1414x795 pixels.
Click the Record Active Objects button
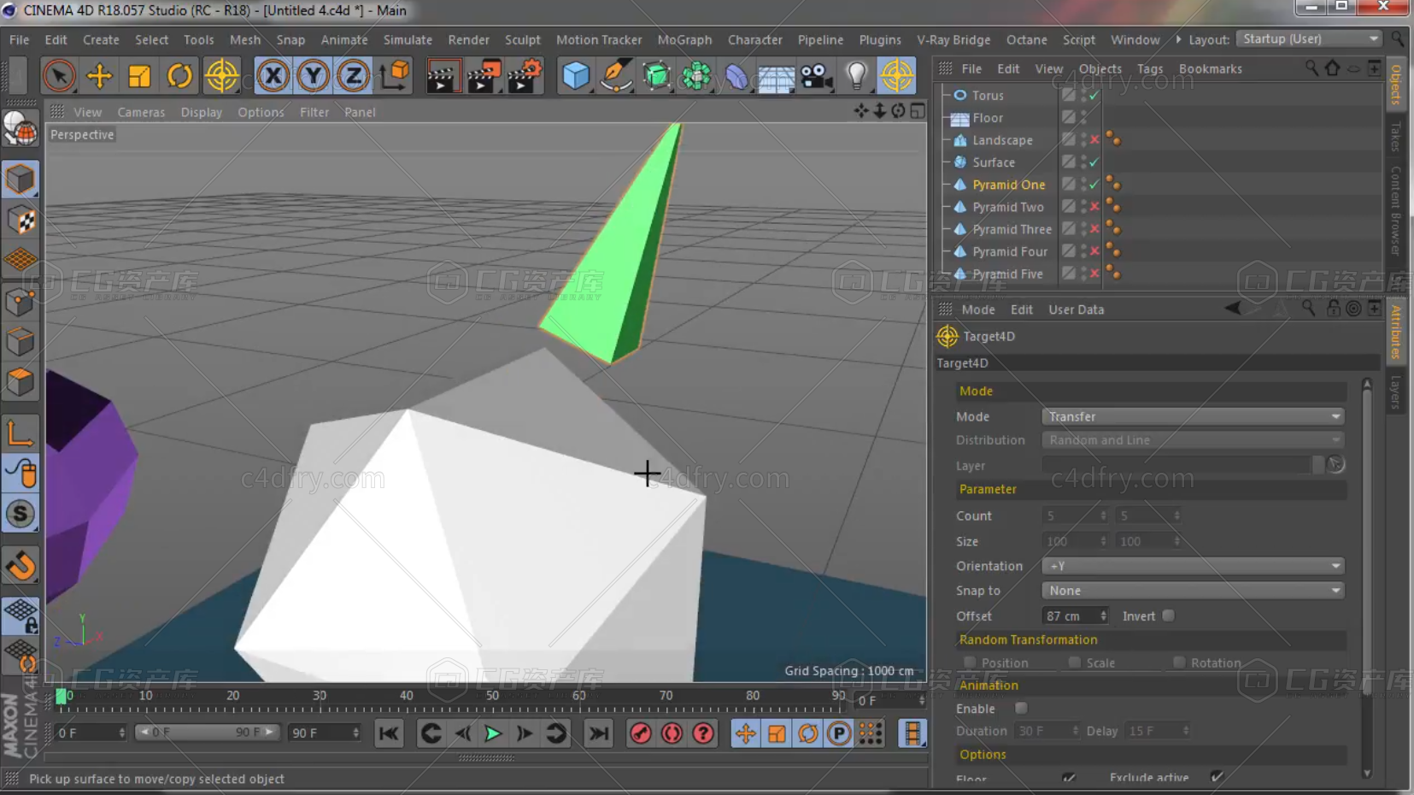[x=641, y=733]
